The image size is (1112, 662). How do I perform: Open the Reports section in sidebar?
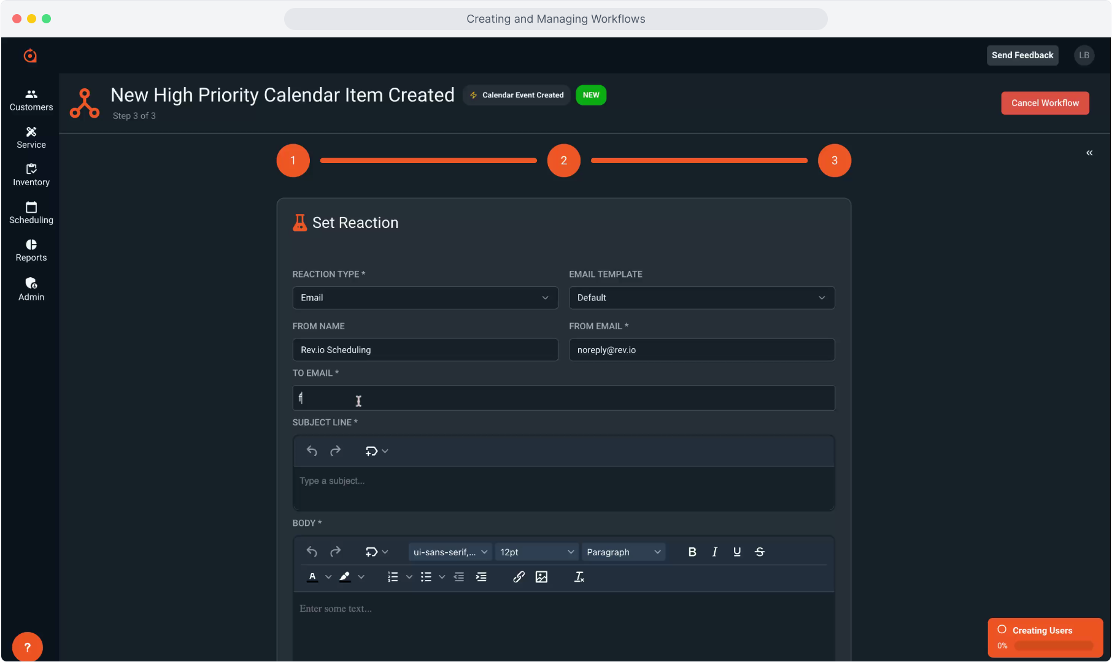[31, 250]
